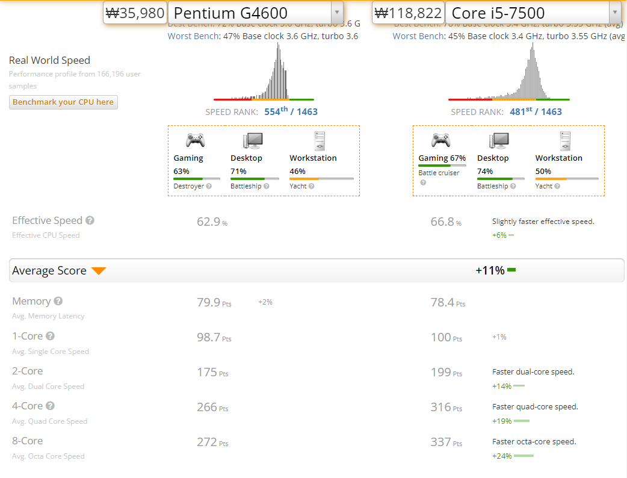Click the Core i5-7500 selector field
This screenshot has height=478, width=627.
[x=533, y=13]
